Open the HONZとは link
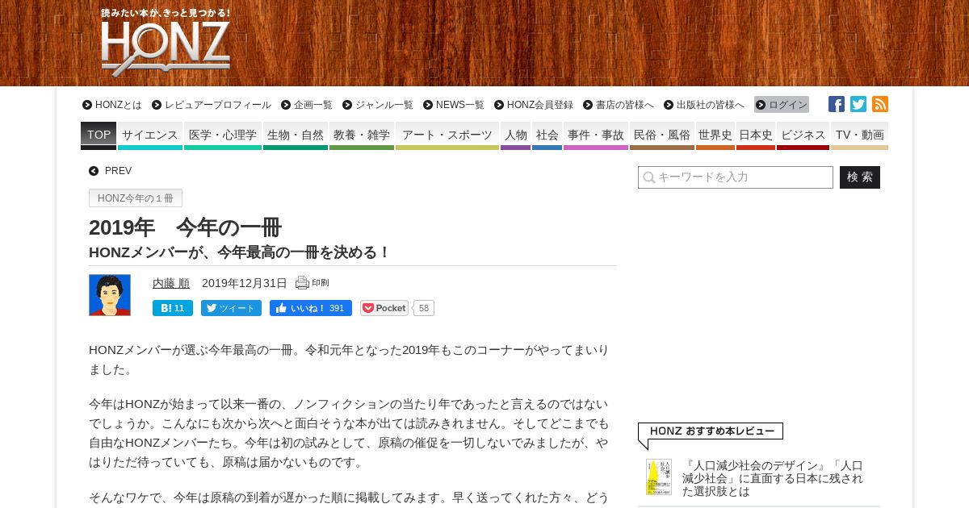 pyautogui.click(x=112, y=105)
